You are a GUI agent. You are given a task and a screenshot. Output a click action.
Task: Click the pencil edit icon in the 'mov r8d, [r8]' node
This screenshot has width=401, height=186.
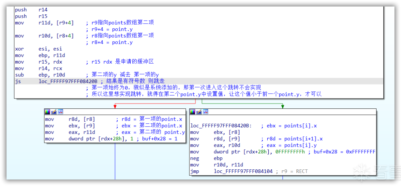54,112
